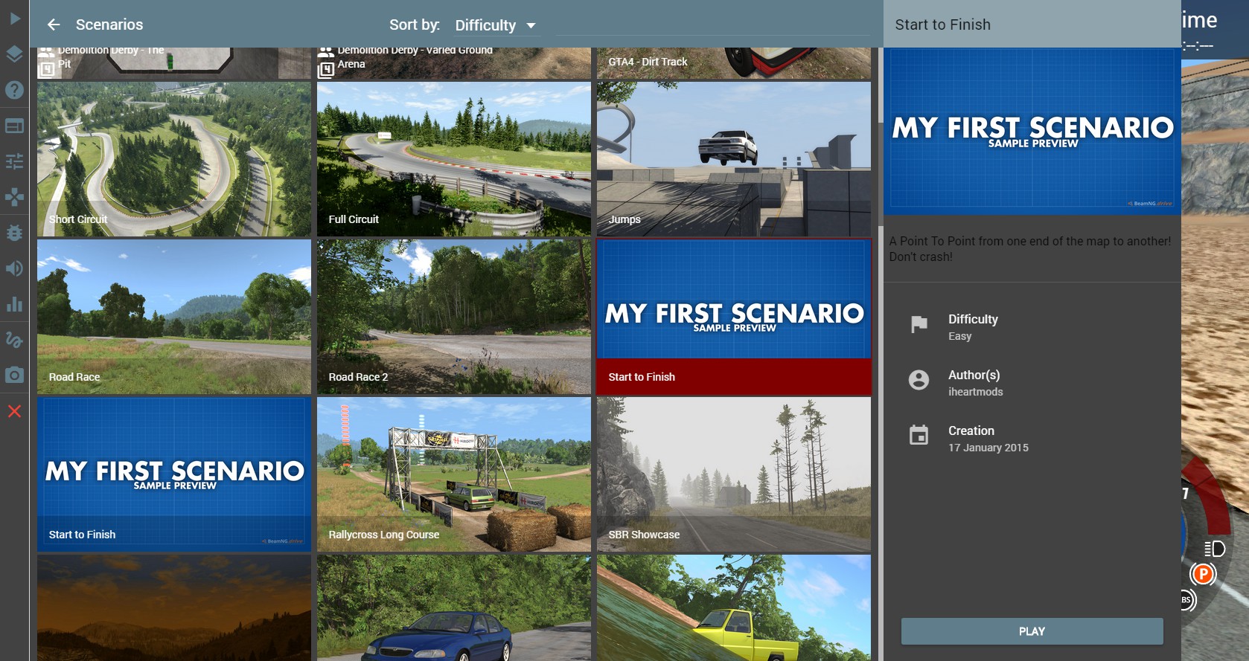This screenshot has width=1249, height=661.
Task: Click the play arrow icon in sidebar
Action: coord(14,18)
